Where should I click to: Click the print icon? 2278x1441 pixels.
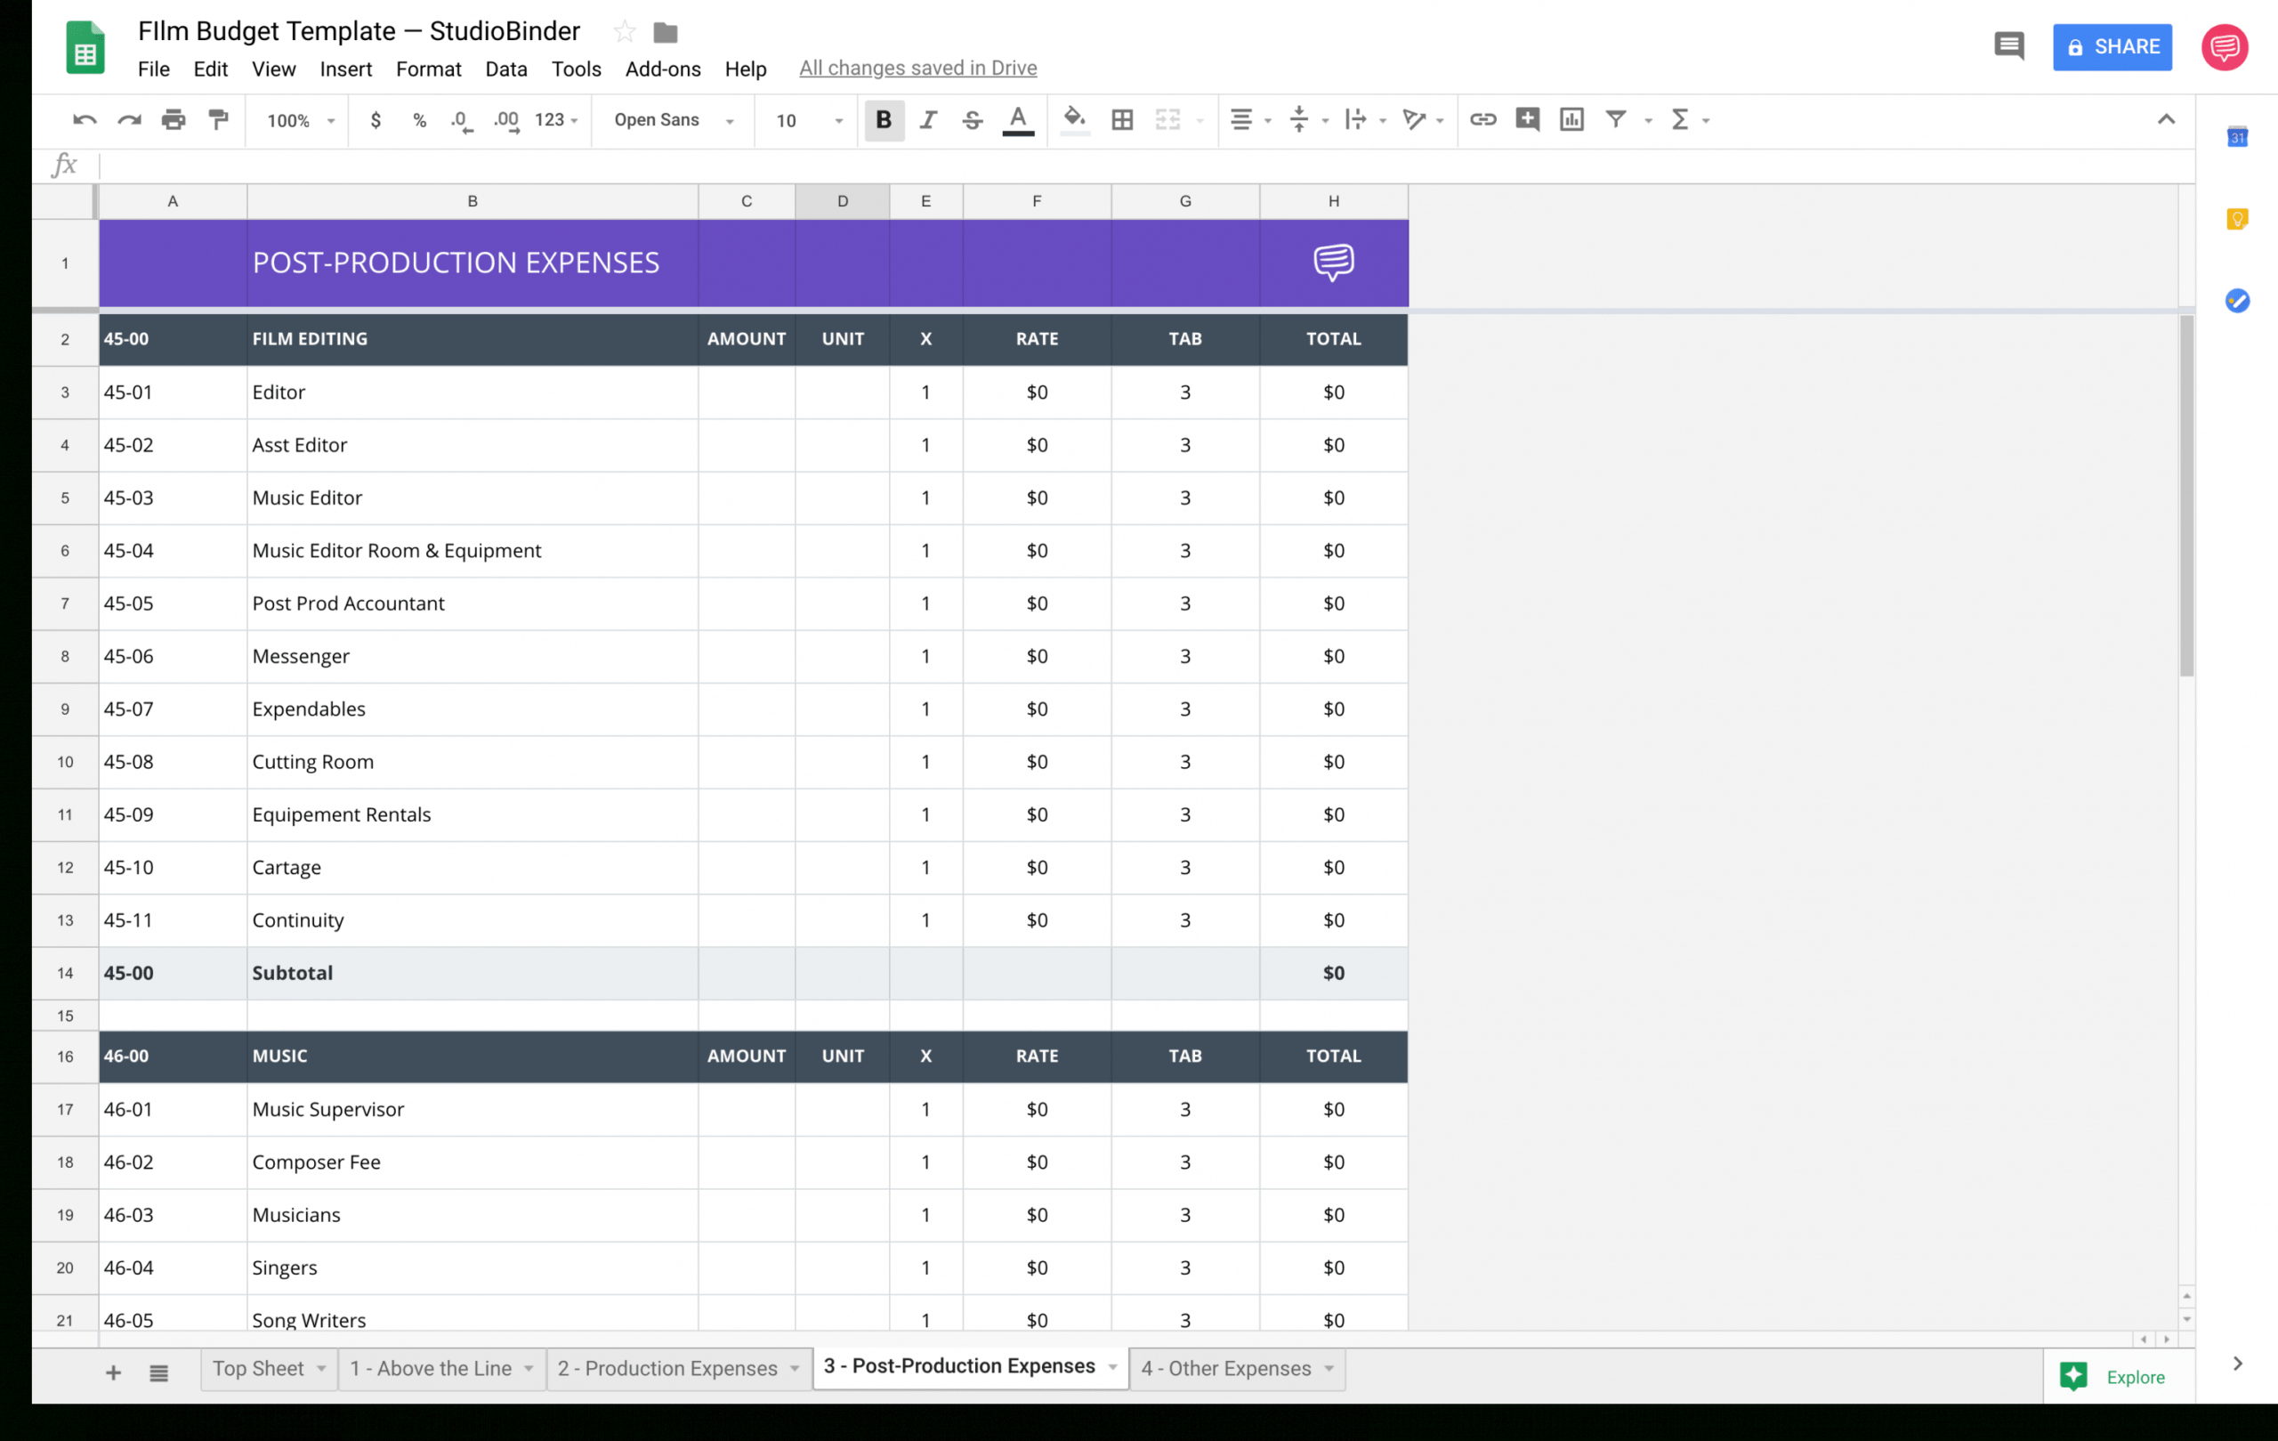click(x=174, y=120)
